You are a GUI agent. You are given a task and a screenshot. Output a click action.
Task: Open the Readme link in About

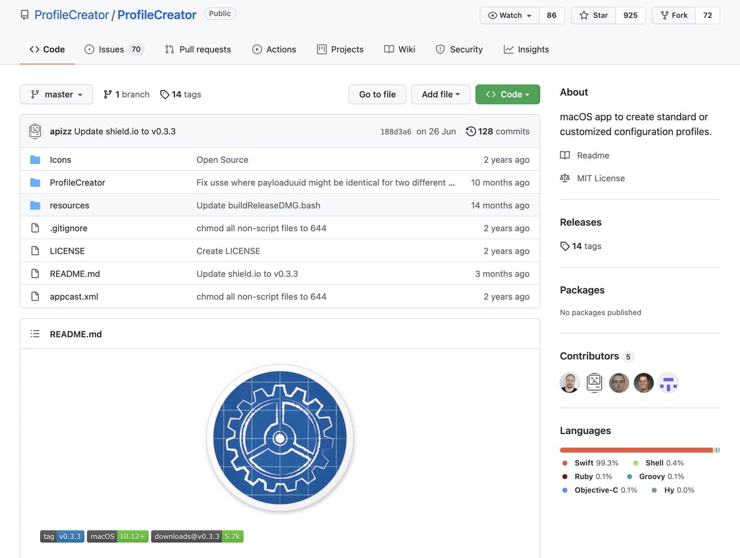point(585,155)
